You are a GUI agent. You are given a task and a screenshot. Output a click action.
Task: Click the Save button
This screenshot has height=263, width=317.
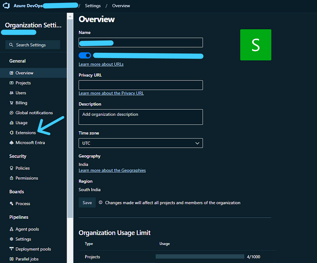tap(87, 202)
